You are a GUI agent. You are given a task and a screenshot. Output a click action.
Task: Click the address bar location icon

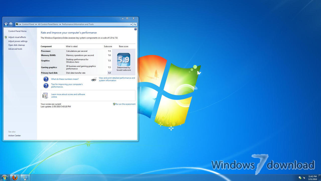pyautogui.click(x=17, y=24)
